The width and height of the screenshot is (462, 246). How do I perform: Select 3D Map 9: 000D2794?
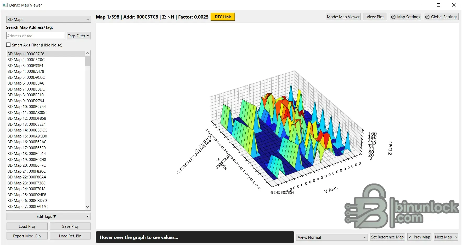point(46,101)
